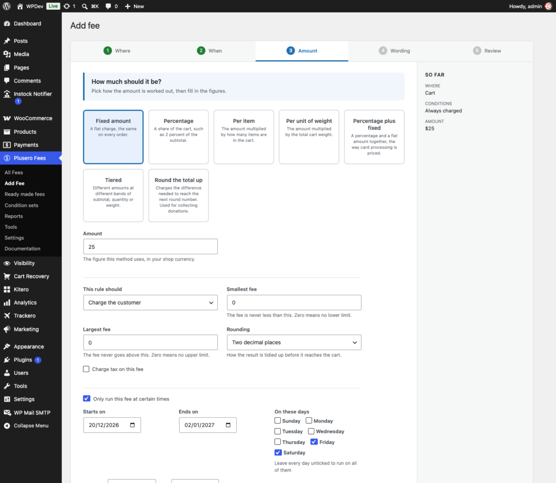Click the plus New icon

[128, 6]
